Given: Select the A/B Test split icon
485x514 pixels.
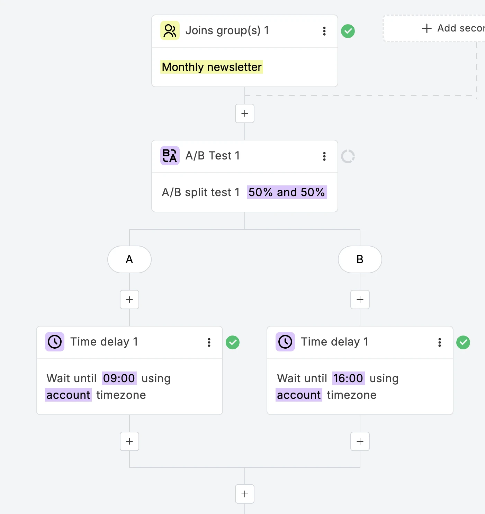Looking at the screenshot, I should [170, 156].
